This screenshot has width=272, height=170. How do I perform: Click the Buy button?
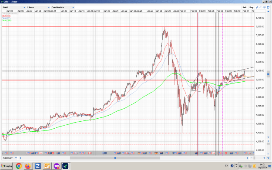tap(252, 7)
